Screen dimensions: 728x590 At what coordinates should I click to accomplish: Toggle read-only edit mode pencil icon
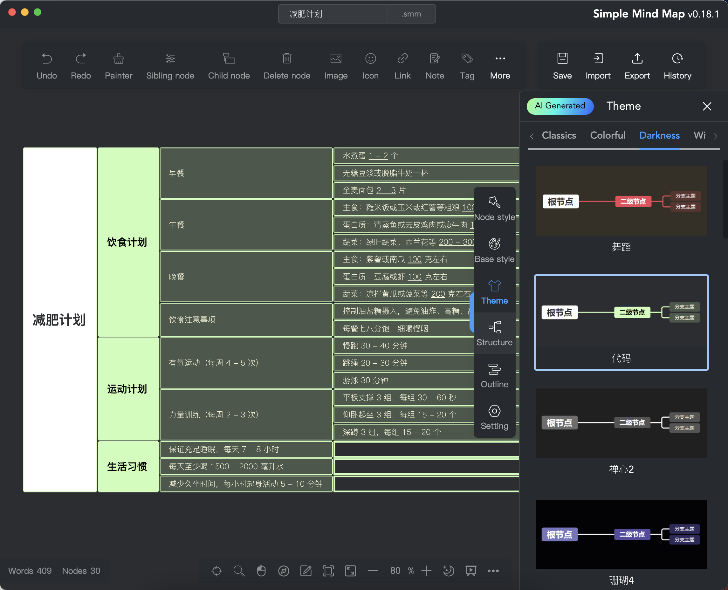306,571
